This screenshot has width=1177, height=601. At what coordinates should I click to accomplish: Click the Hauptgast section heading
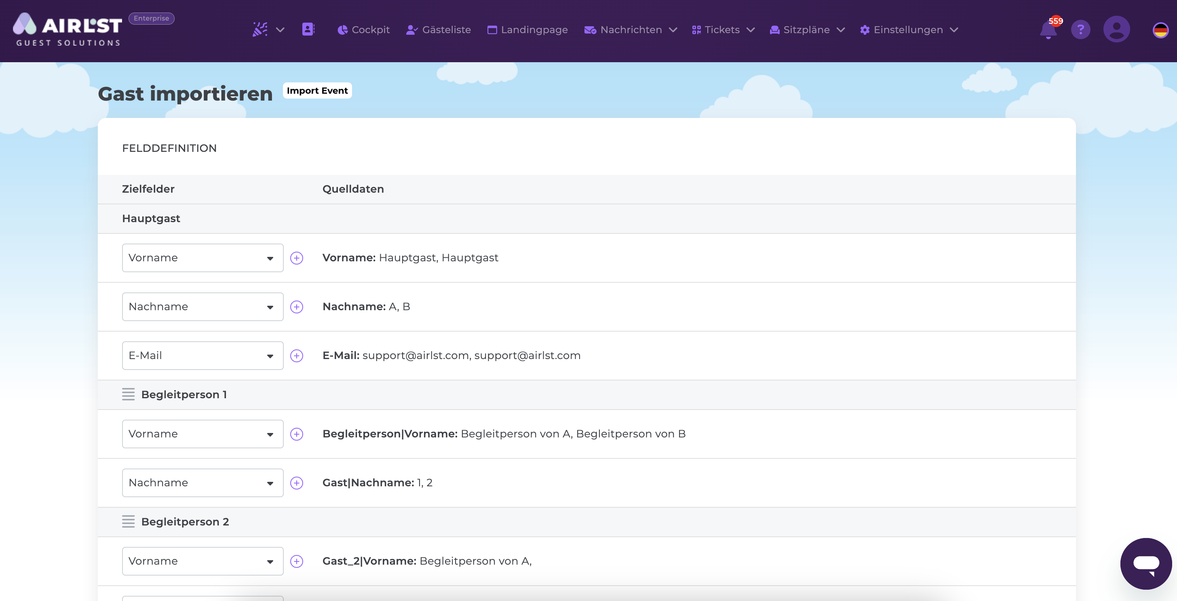coord(151,219)
